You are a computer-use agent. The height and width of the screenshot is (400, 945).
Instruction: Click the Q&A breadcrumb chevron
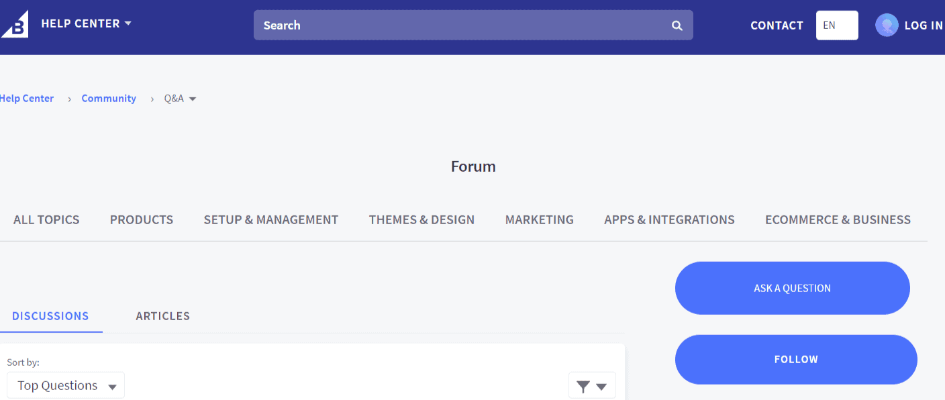[x=193, y=99]
